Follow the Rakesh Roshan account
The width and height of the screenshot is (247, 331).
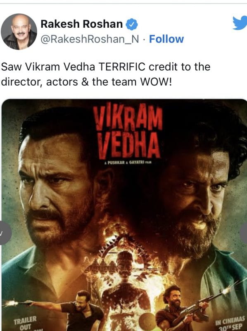pos(166,39)
